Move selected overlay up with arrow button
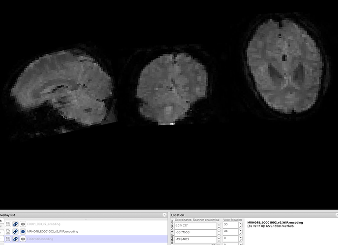The width and height of the screenshot is (338, 245). point(1,220)
